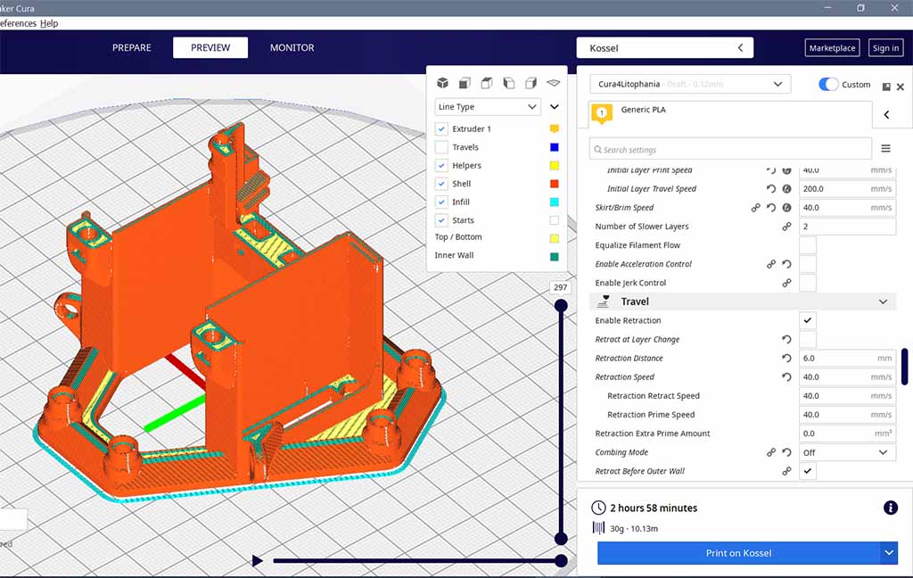Viewport: 913px width, 578px height.
Task: Select the 3D isometric view cube icon
Action: [x=442, y=83]
